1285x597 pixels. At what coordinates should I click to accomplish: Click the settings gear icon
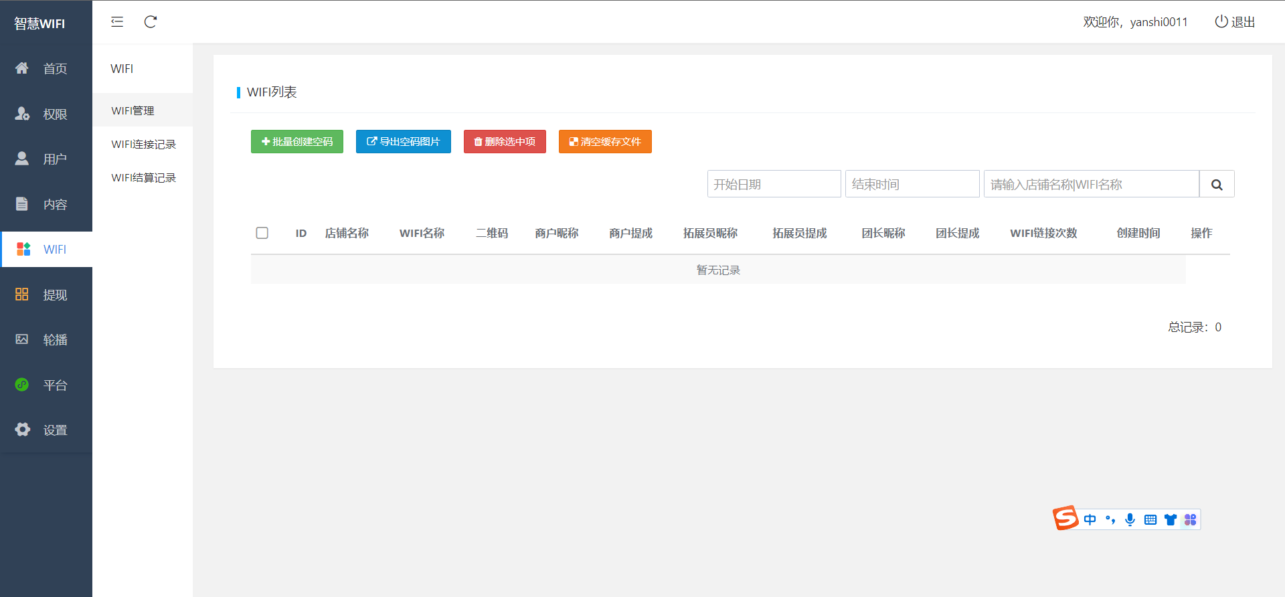[23, 429]
